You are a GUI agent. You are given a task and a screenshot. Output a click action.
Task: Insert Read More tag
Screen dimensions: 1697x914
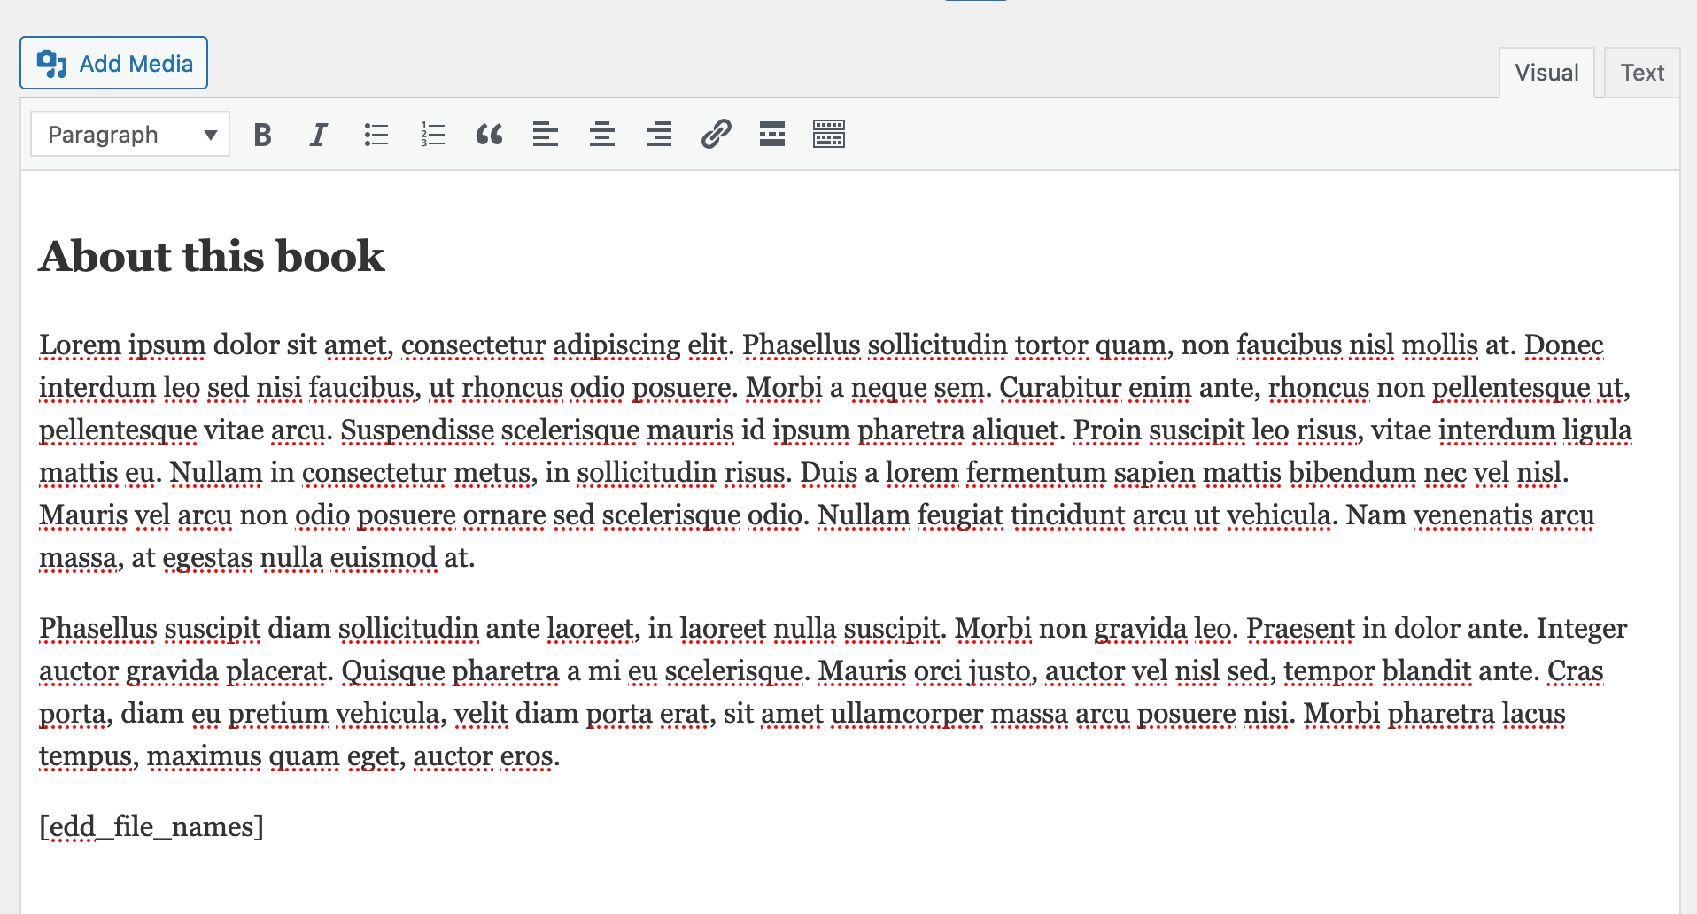tap(772, 135)
